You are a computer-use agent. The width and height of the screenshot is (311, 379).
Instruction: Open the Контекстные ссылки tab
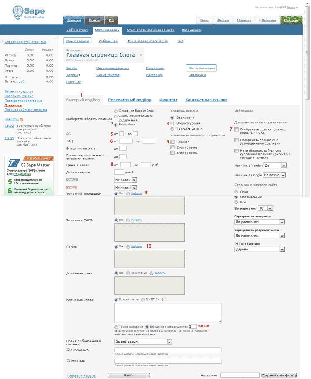[x=206, y=100]
